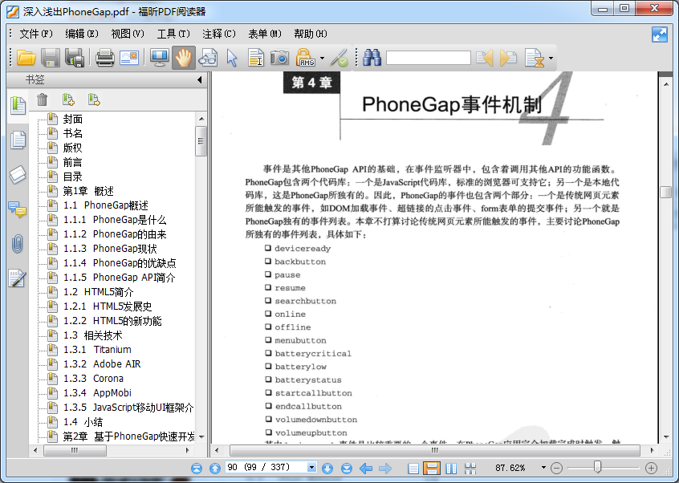Click the RMS lock protection icon

(x=305, y=58)
